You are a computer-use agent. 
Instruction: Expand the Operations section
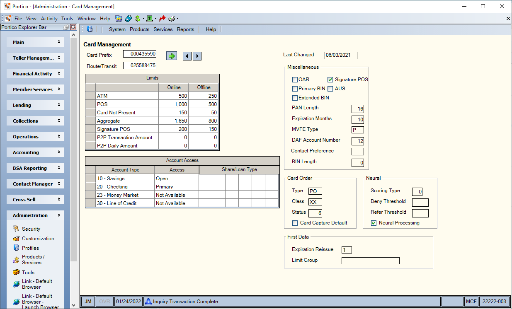(35, 137)
